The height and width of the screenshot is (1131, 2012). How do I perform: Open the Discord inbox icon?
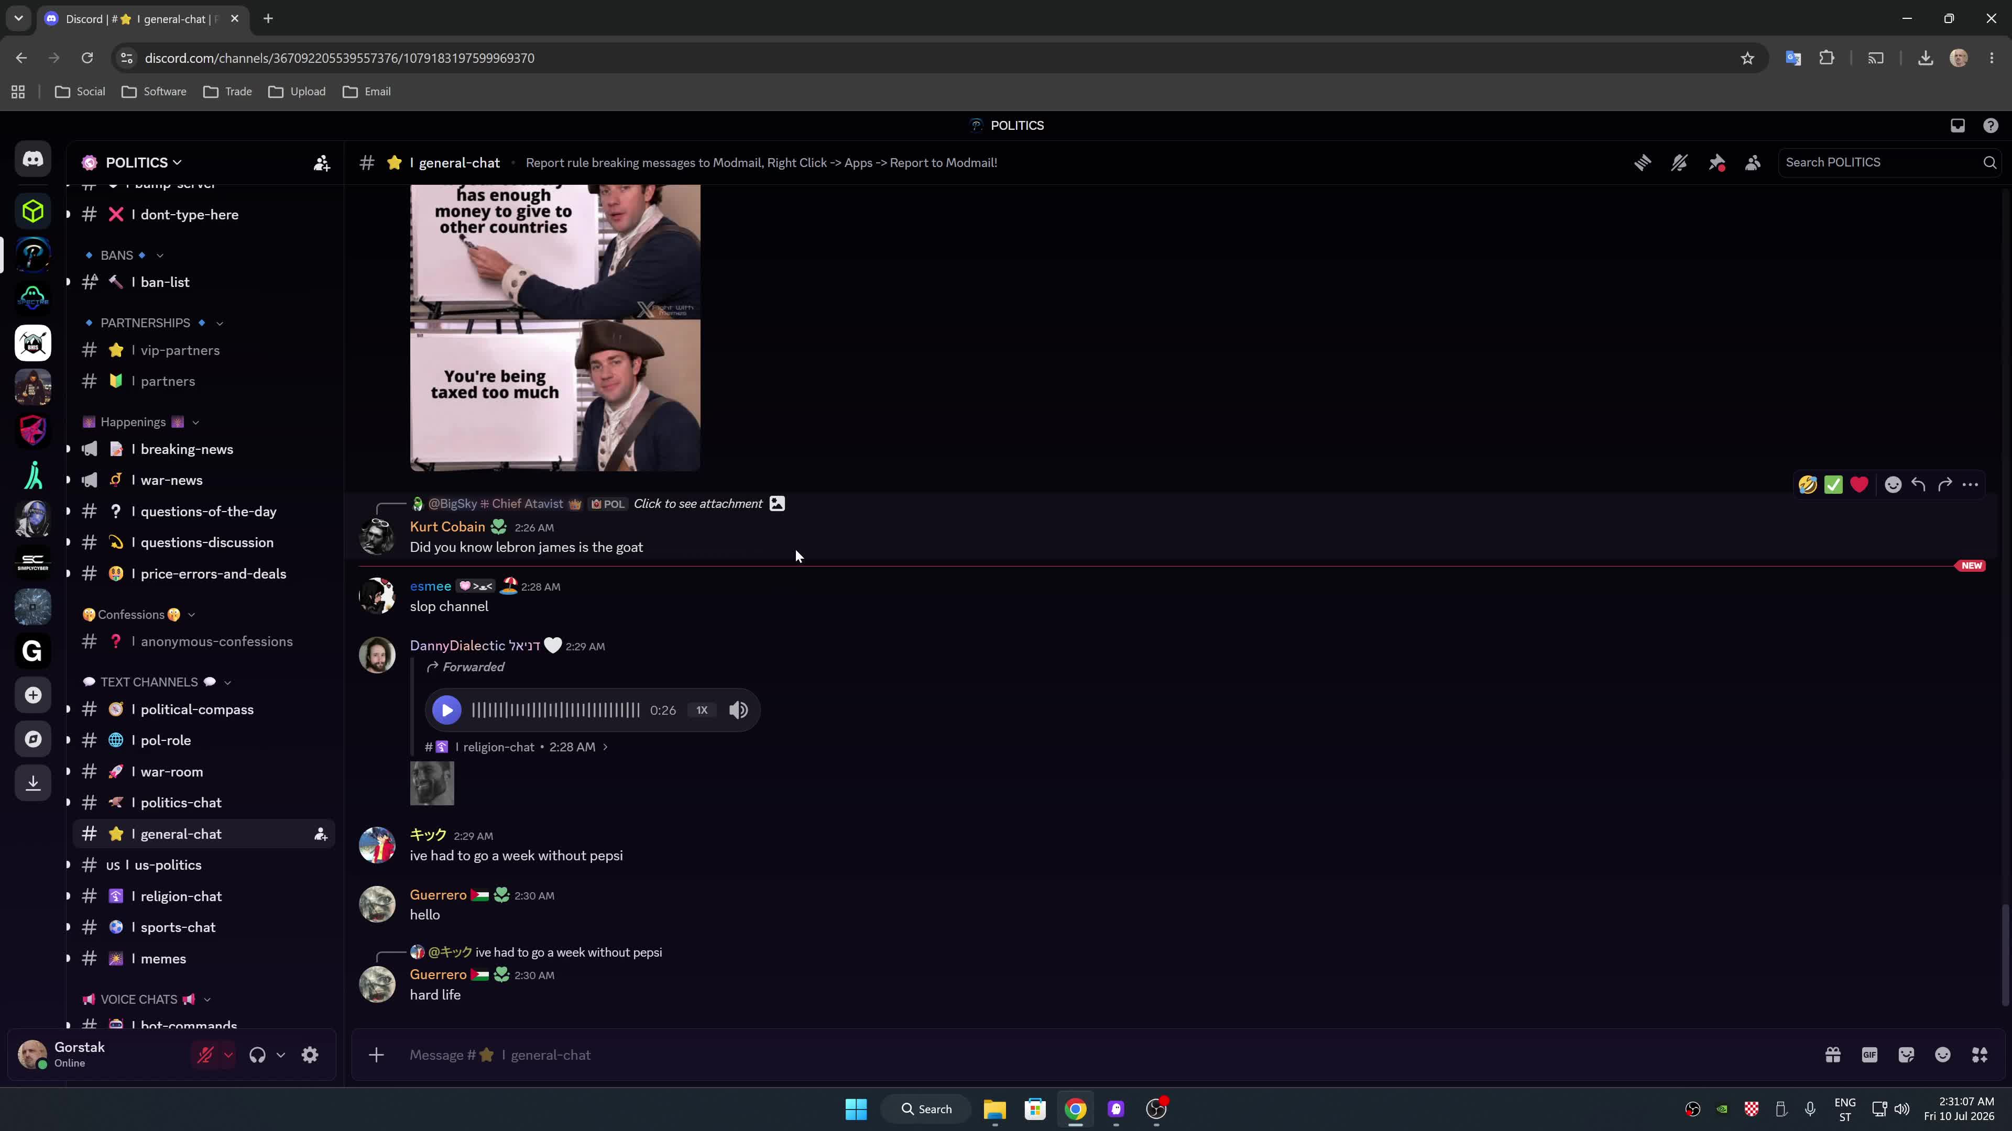click(1958, 126)
